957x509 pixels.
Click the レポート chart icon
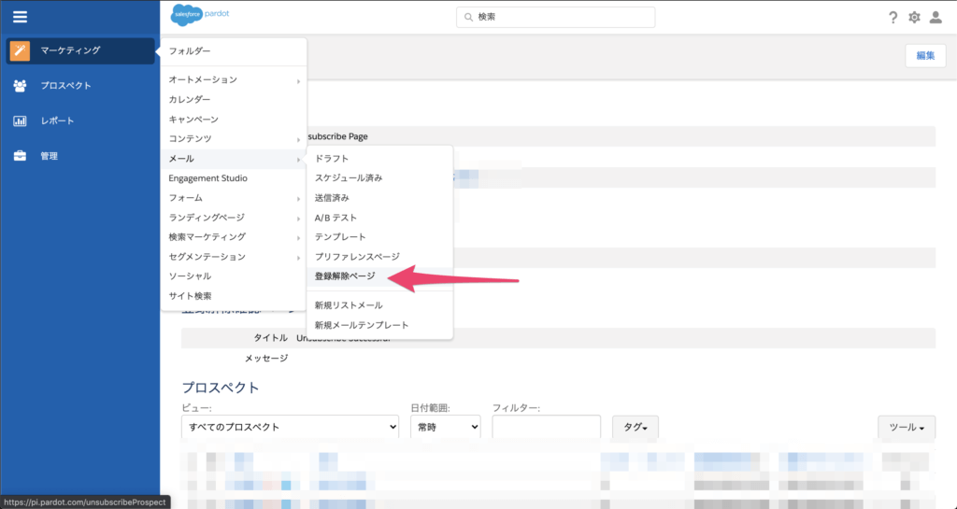click(21, 120)
